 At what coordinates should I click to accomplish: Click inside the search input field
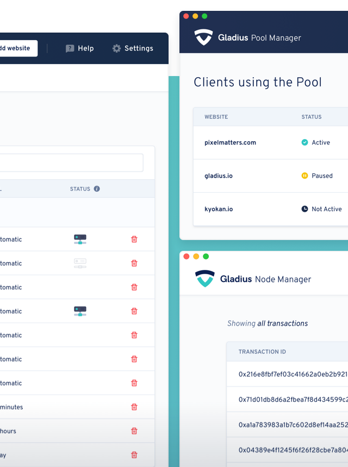pyautogui.click(x=71, y=163)
